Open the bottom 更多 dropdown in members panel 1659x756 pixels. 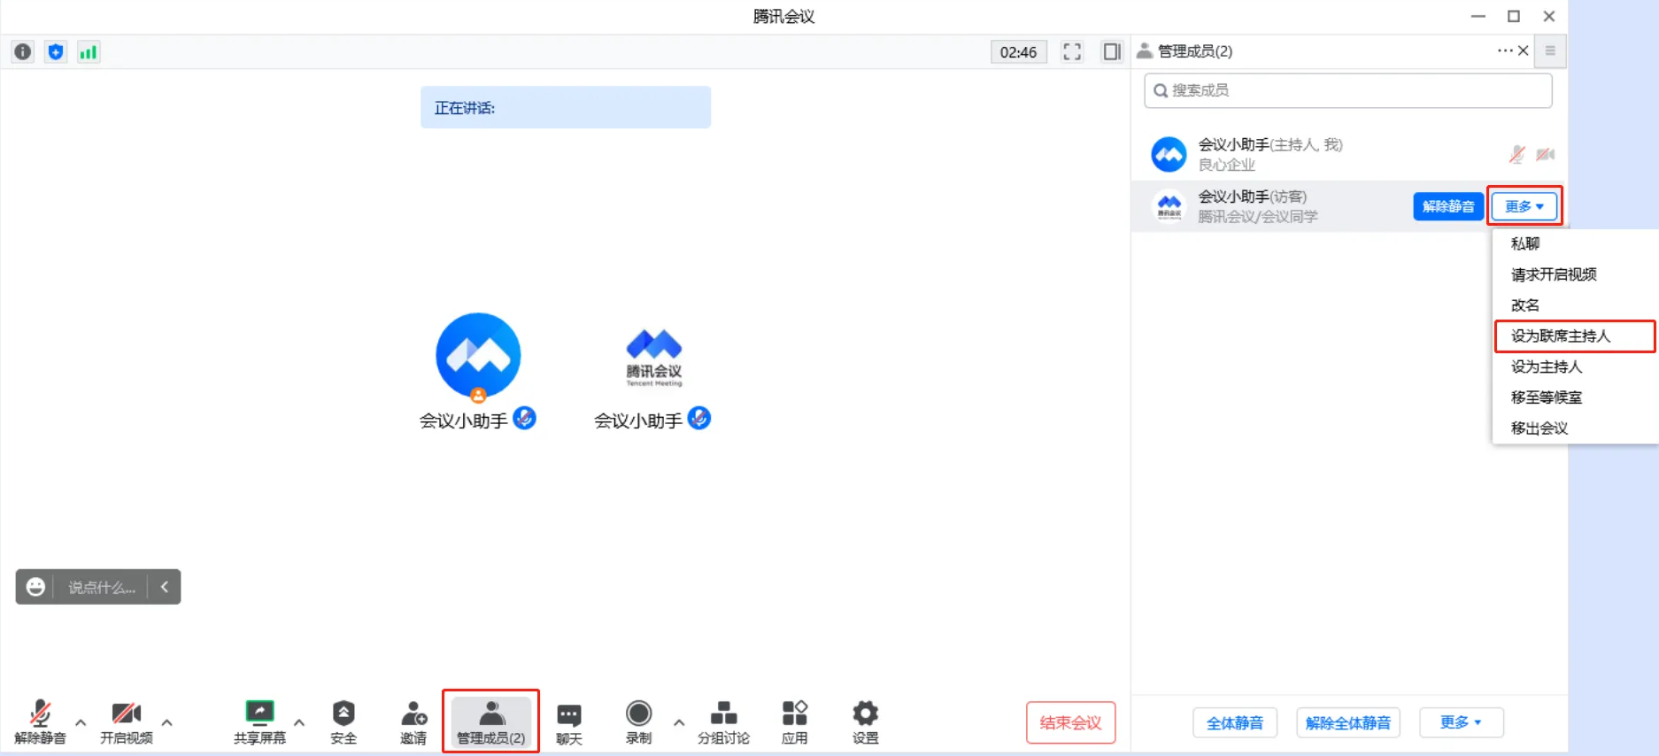pyautogui.click(x=1461, y=722)
